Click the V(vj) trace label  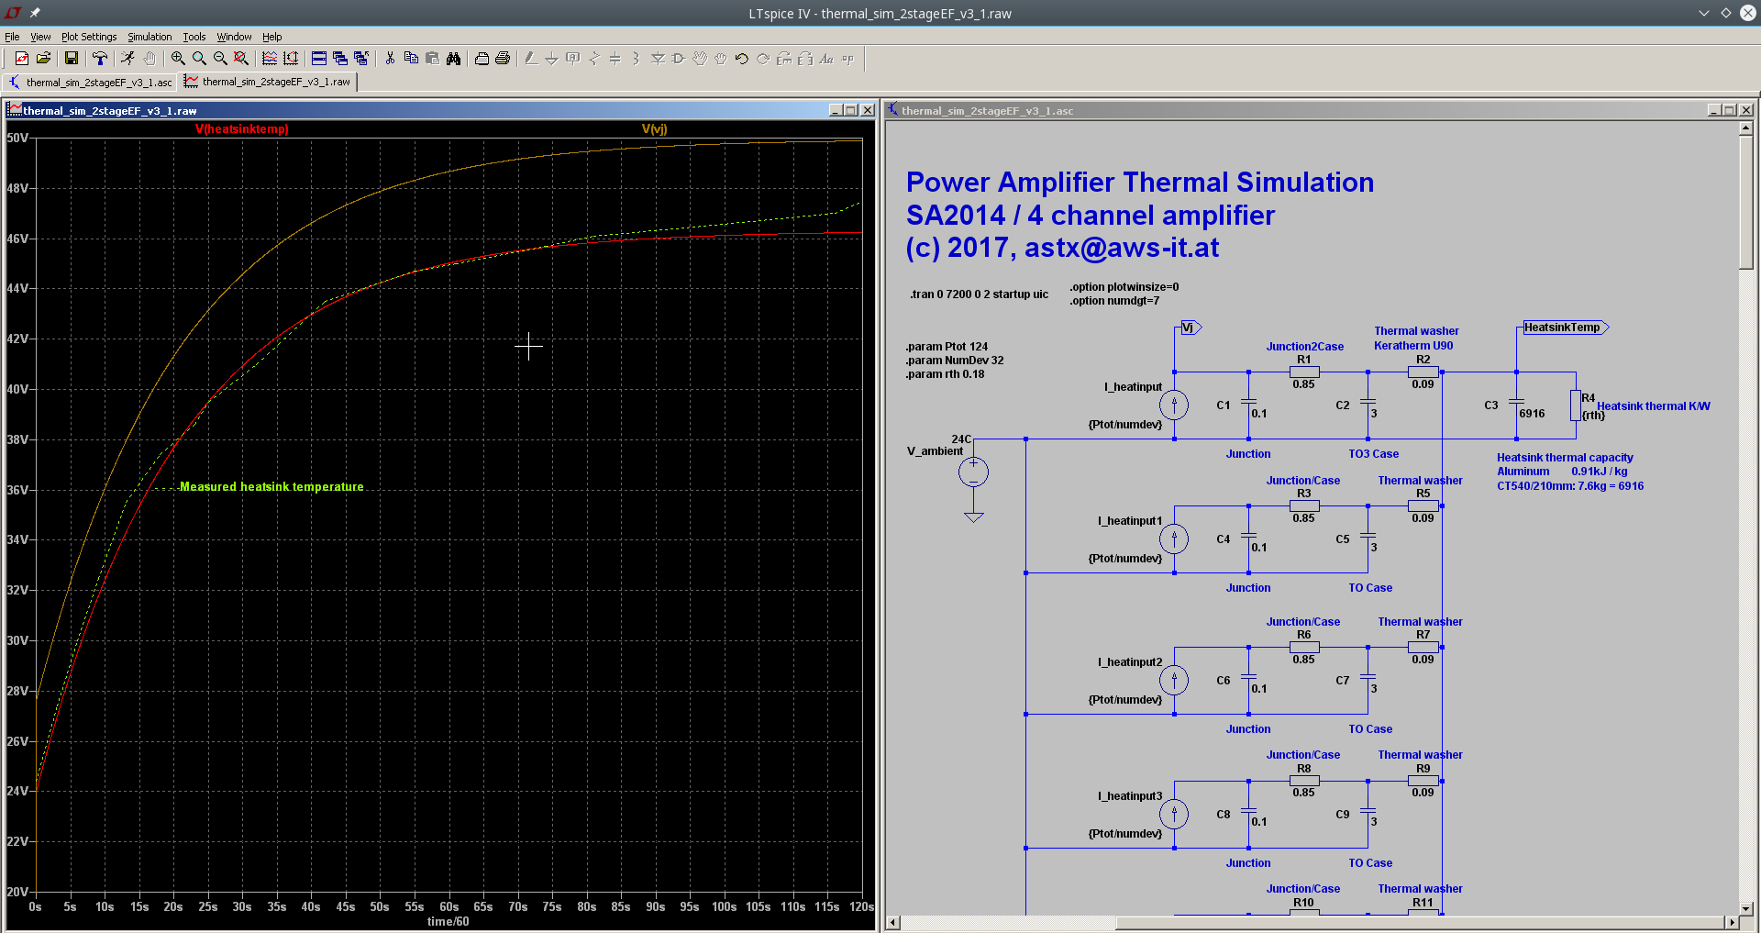655,129
